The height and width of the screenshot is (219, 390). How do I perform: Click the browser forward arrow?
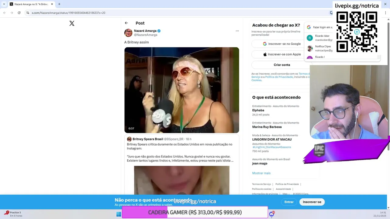pyautogui.click(x=12, y=13)
